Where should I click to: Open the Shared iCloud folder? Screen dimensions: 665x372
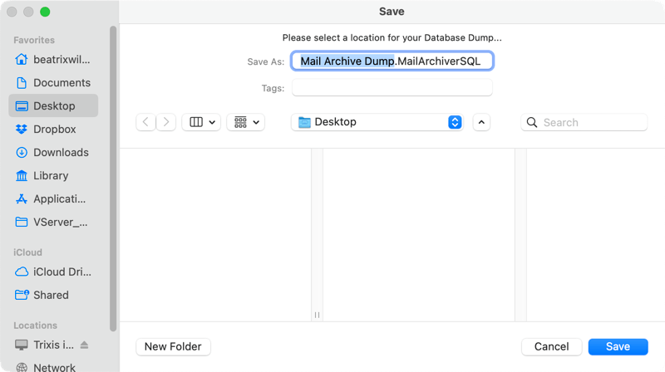51,296
